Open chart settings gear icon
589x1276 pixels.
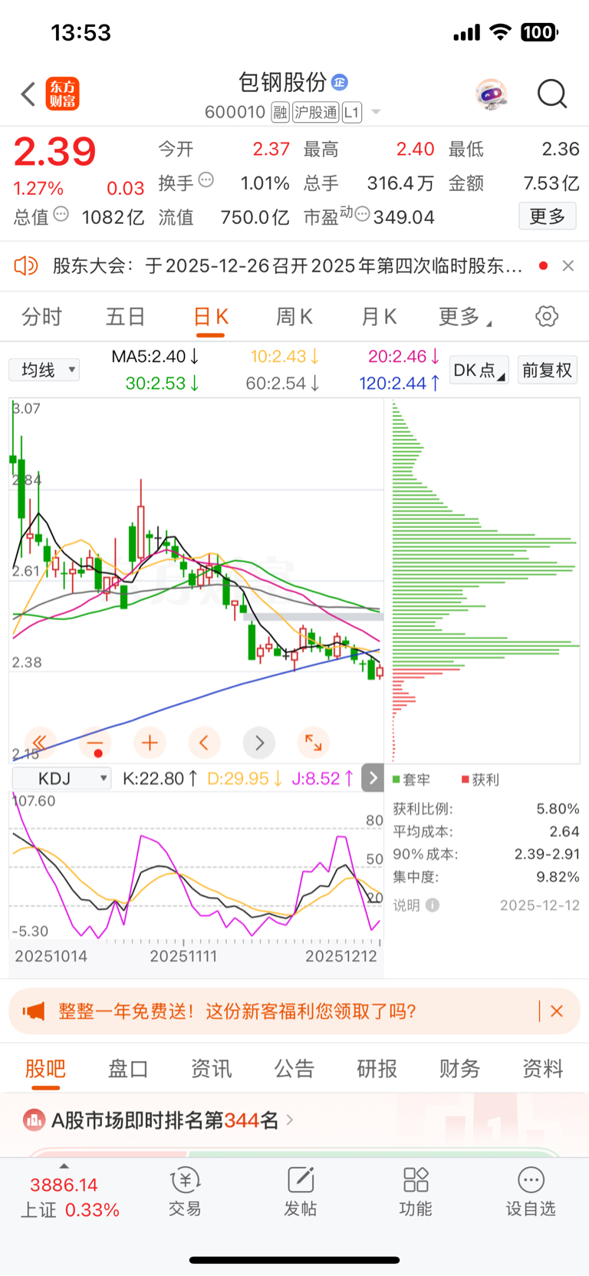[547, 316]
